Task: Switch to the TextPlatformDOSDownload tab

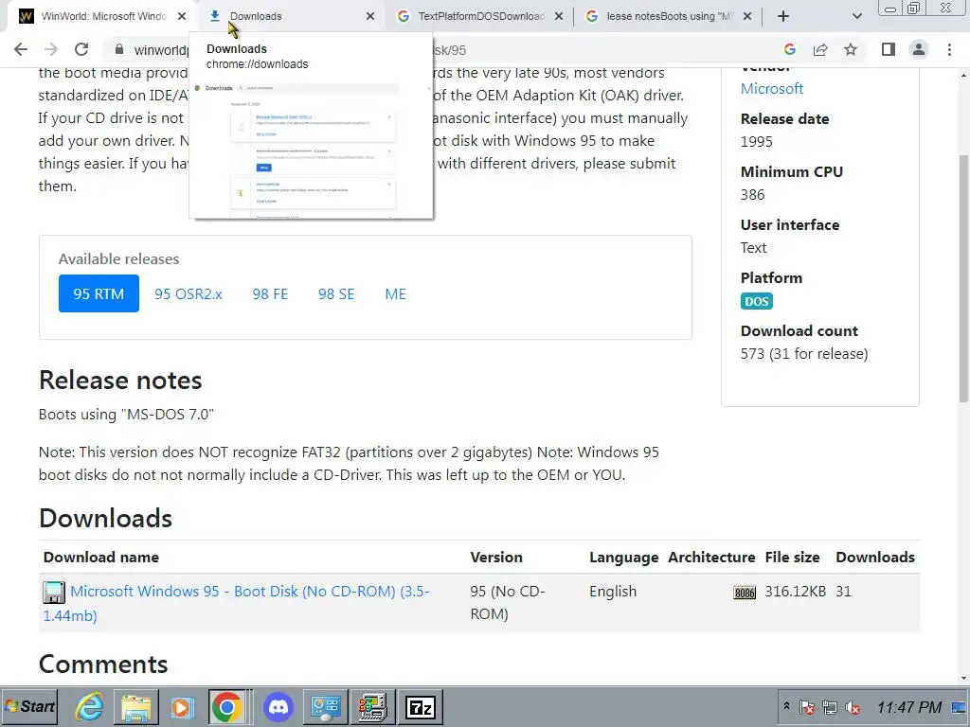Action: point(480,16)
